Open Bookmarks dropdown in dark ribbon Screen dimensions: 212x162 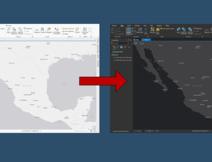[140, 34]
